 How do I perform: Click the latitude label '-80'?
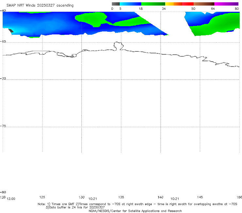3,192
